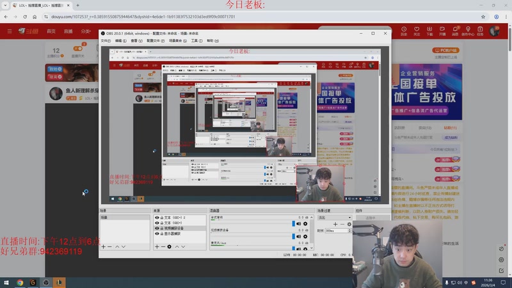The width and height of the screenshot is (512, 288).
Task: Remove the selected OBS source
Action: click(x=163, y=247)
